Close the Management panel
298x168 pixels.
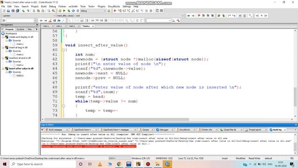[x=37, y=25]
